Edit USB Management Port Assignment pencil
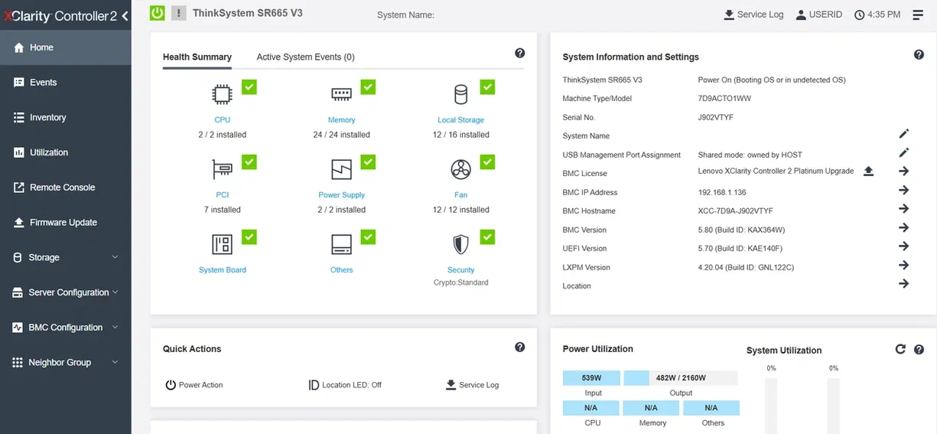Viewport: 937px width, 434px height. (x=903, y=153)
